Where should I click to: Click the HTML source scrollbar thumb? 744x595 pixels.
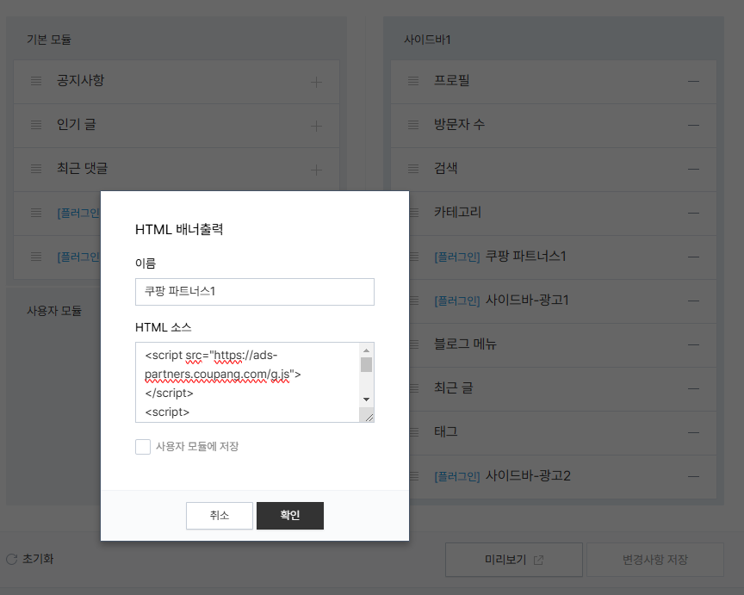366,364
